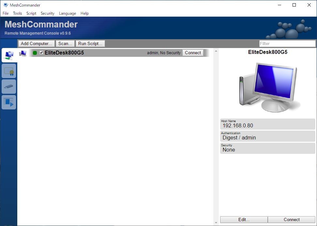Viewport: 317px width, 226px height.
Task: Click the Security 'None' field
Action: (x=268, y=148)
